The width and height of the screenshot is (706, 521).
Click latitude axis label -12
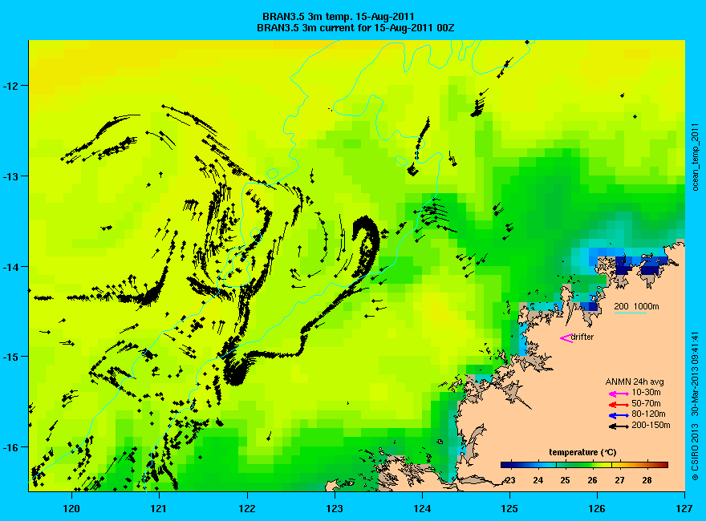(10, 86)
